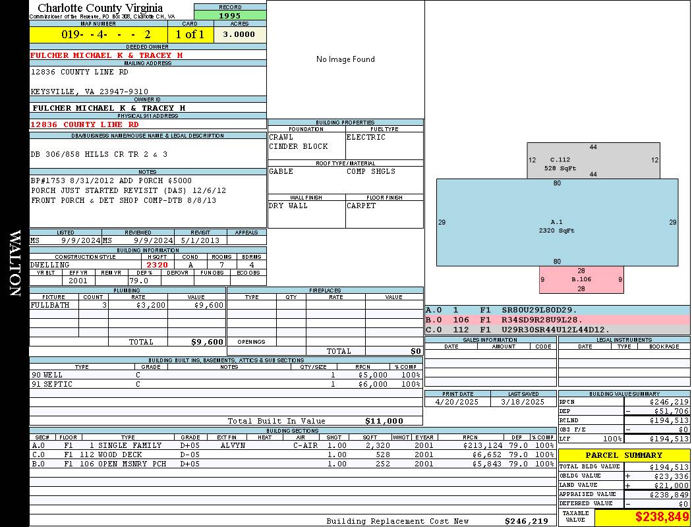Select the record number 1995
The height and width of the screenshot is (527, 692).
pos(230,16)
